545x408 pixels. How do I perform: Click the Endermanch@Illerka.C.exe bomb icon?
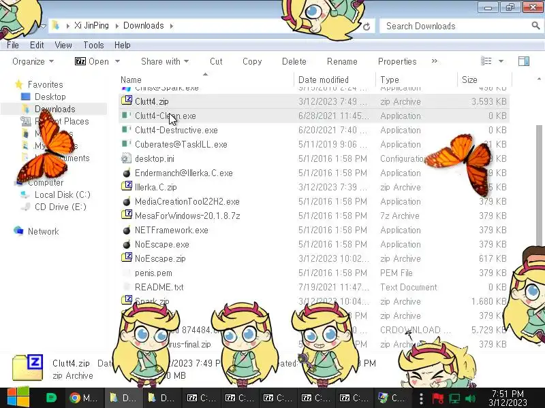(127, 173)
